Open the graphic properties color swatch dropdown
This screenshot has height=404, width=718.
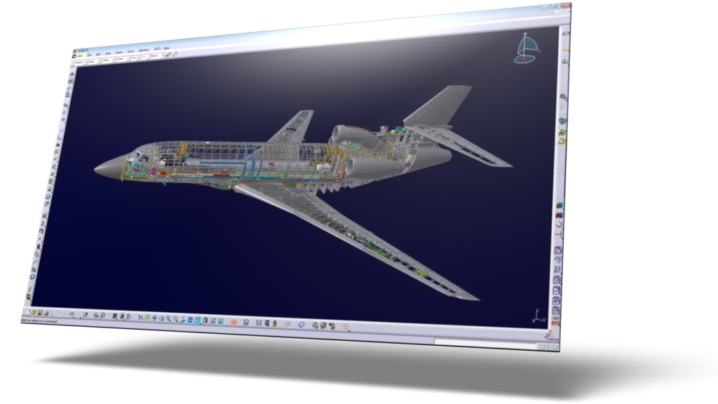click(x=80, y=62)
